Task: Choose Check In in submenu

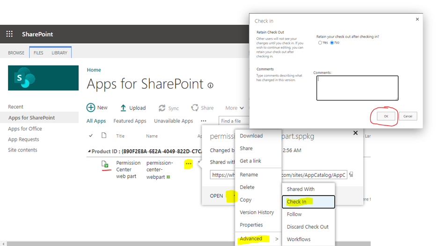Action: [x=308, y=202]
